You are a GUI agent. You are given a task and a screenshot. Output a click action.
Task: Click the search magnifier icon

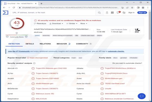click(x=99, y=12)
